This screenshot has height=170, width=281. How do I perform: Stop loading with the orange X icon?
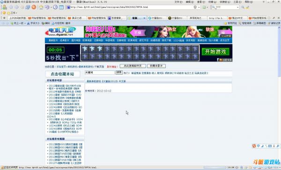(34, 7)
